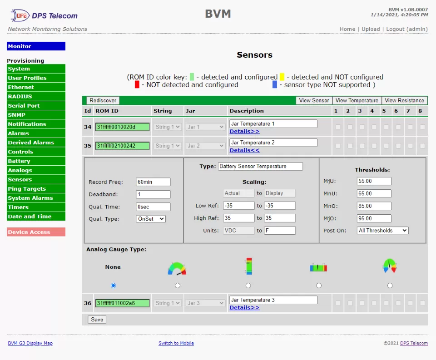The width and height of the screenshot is (436, 360).
Task: Open the Qual. Type OnSet dropdown
Action: click(151, 219)
